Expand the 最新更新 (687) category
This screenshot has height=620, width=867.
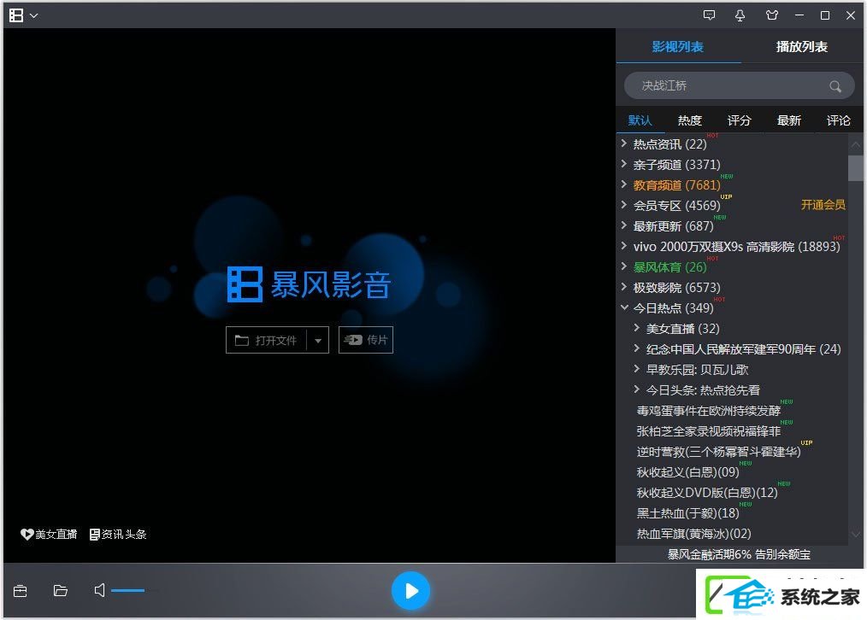click(x=624, y=225)
